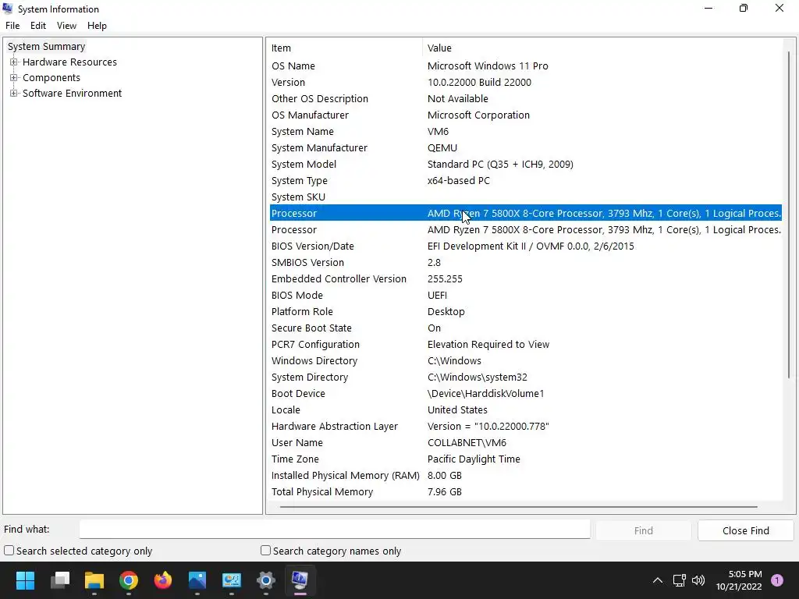This screenshot has width=799, height=599.
Task: Select the Time Zone row
Action: [x=526, y=459]
